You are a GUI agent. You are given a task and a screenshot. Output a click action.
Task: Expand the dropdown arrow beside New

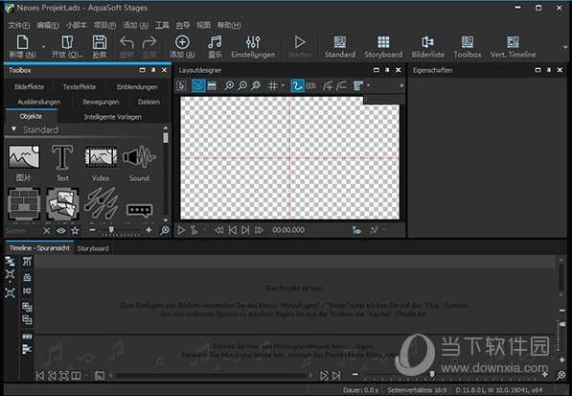click(x=43, y=47)
